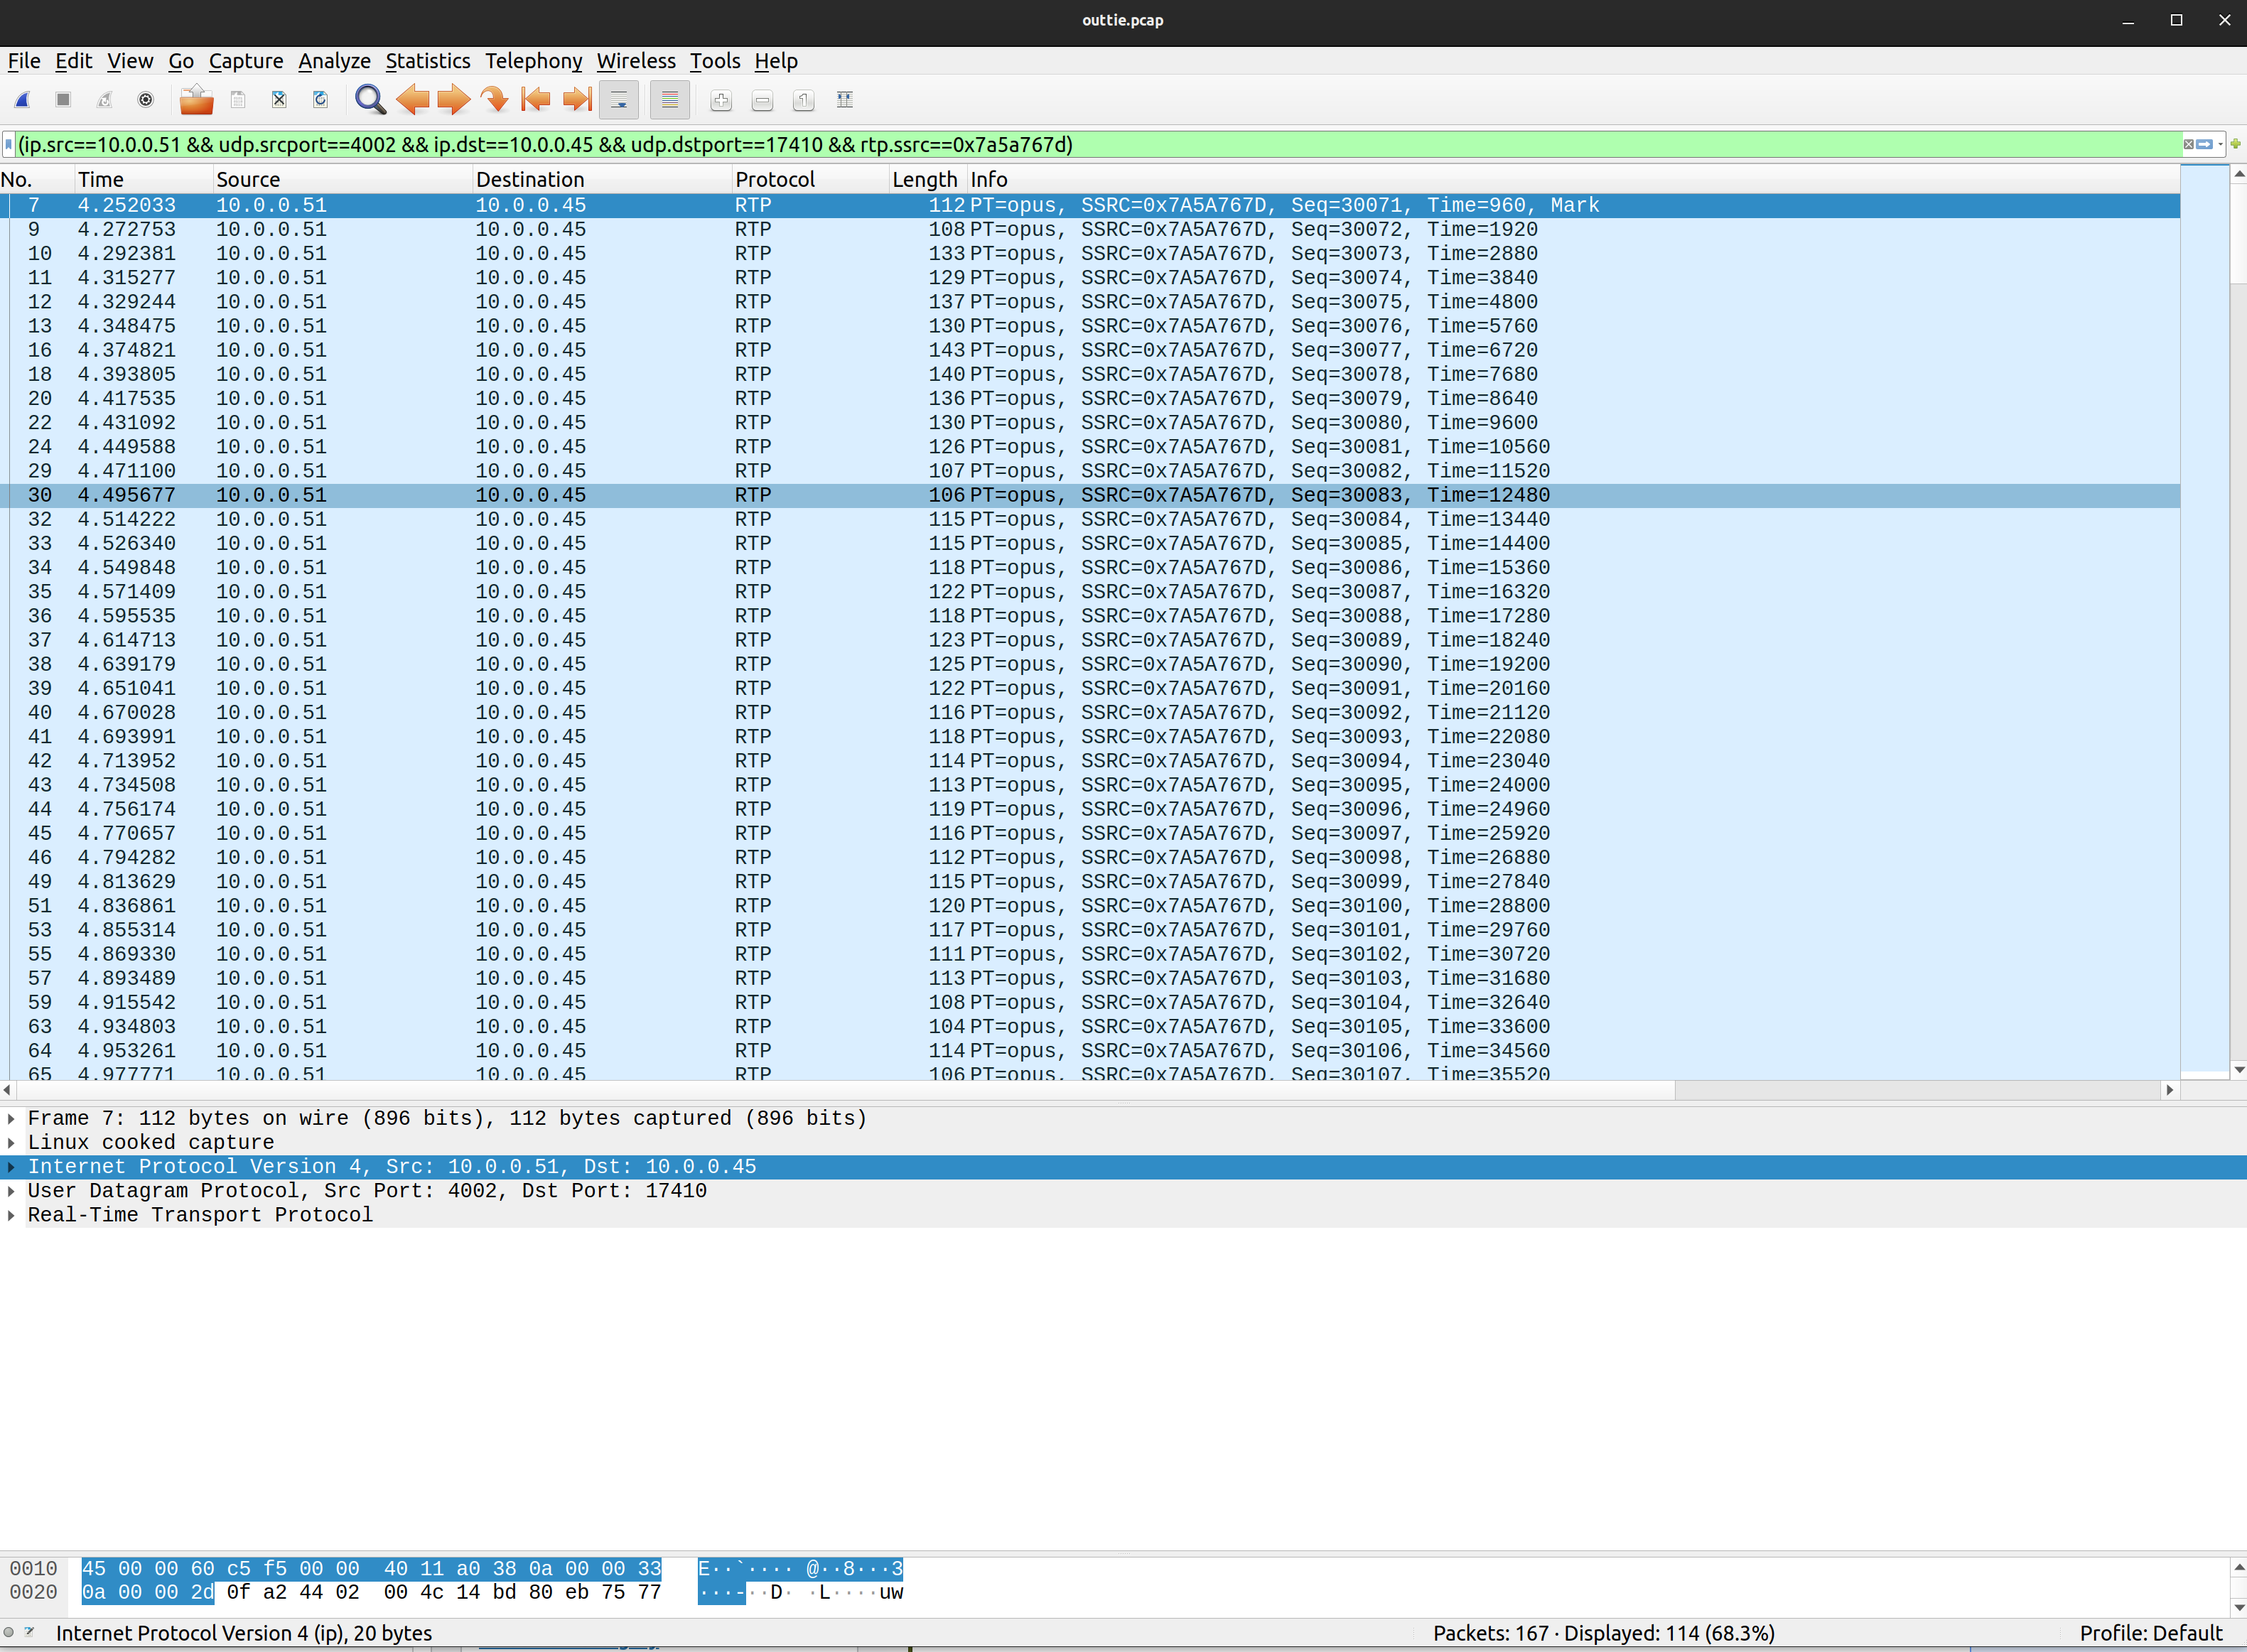Click the save capture file icon
This screenshot has width=2247, height=1652.
(x=238, y=100)
